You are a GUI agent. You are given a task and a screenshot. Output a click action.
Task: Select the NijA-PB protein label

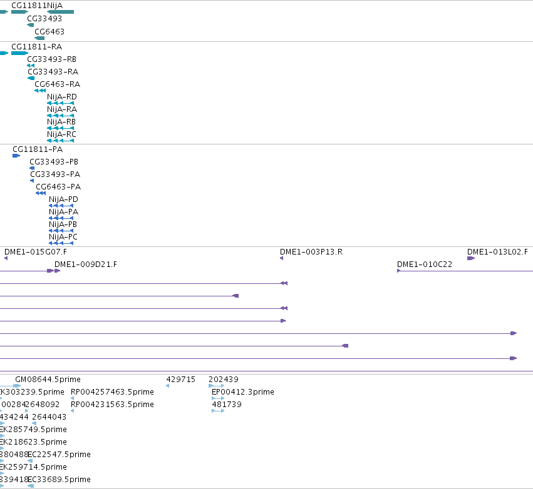click(63, 224)
